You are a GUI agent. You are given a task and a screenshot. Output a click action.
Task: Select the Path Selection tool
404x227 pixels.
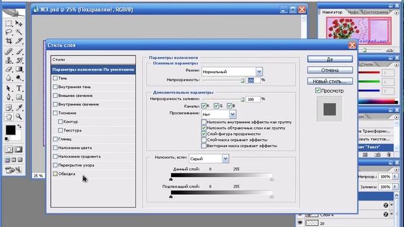click(9, 88)
